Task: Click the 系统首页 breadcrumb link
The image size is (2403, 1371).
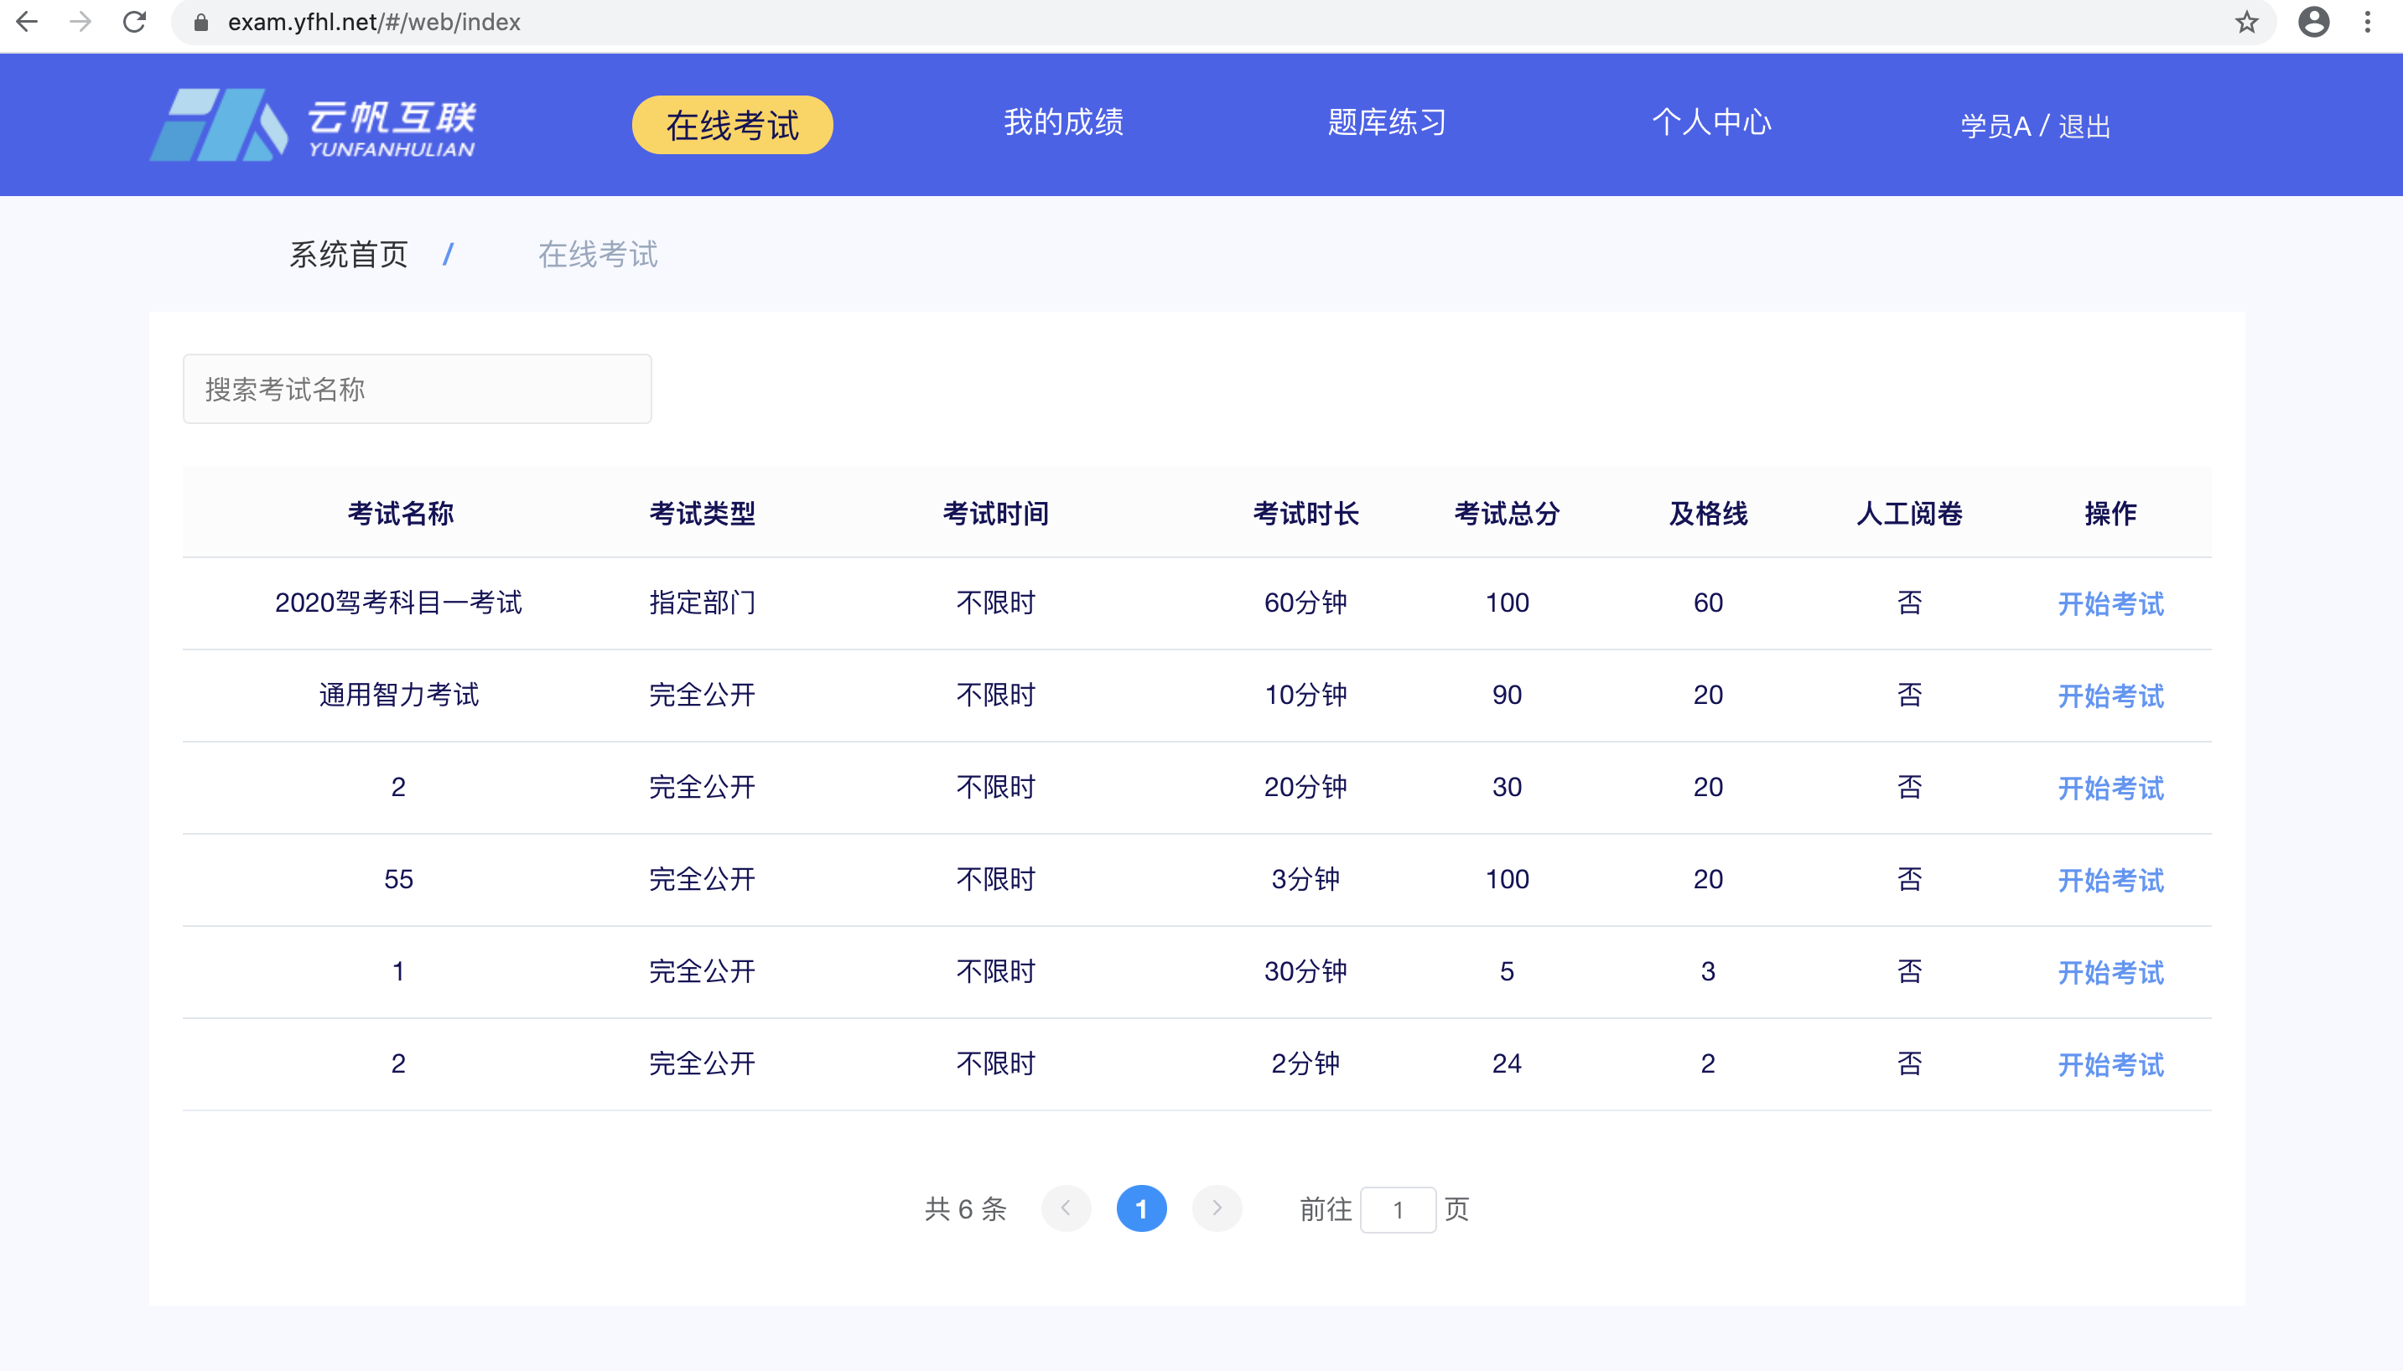Action: point(348,253)
